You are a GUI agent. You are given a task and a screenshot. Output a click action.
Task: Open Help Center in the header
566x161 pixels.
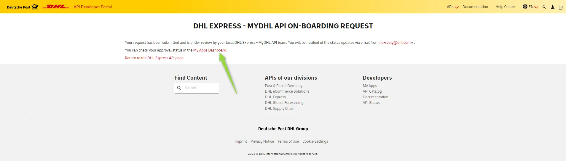[x=505, y=7]
